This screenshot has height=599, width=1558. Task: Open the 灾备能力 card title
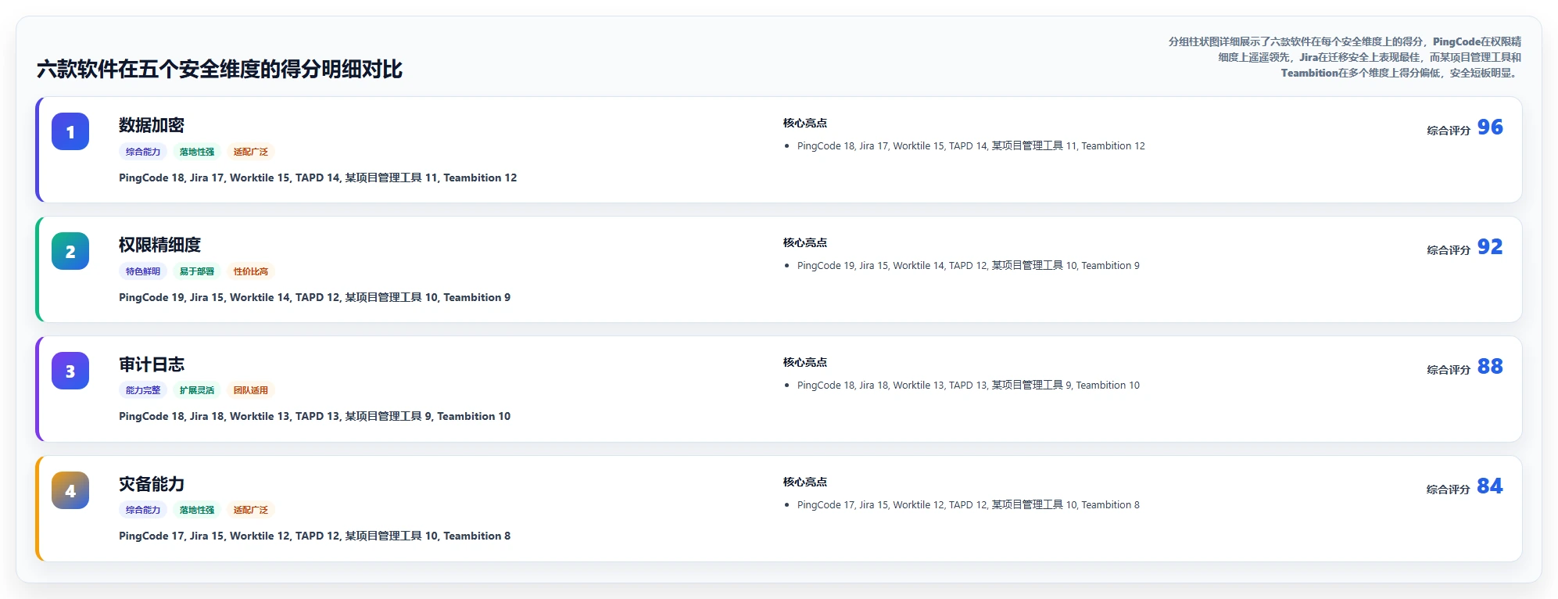152,484
